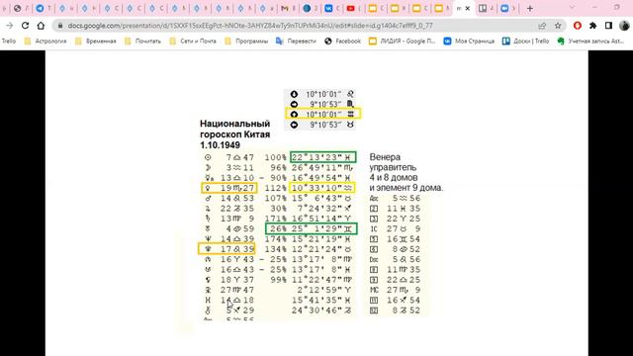The image size is (633, 356).
Task: Open a new browser tab
Action: click(x=530, y=8)
